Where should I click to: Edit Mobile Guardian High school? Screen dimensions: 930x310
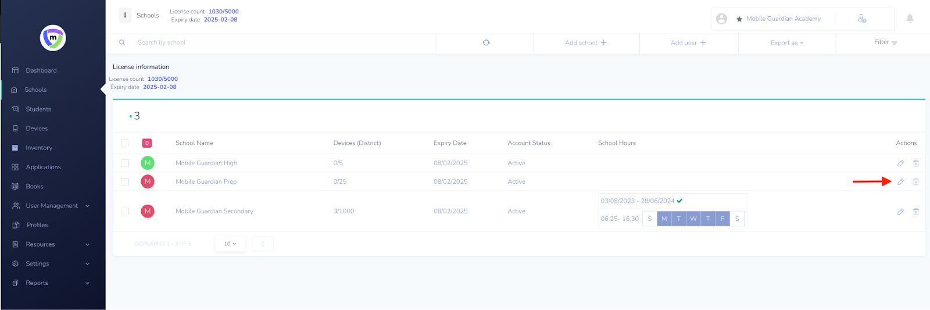coord(900,163)
